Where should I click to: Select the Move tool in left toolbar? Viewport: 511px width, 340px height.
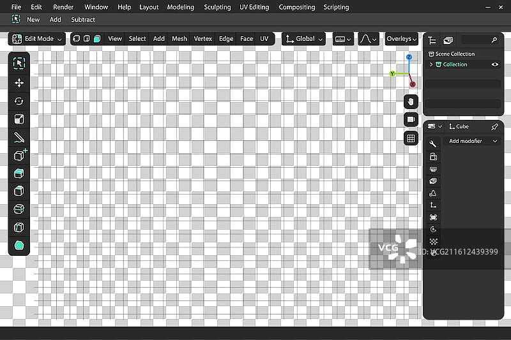(x=19, y=82)
